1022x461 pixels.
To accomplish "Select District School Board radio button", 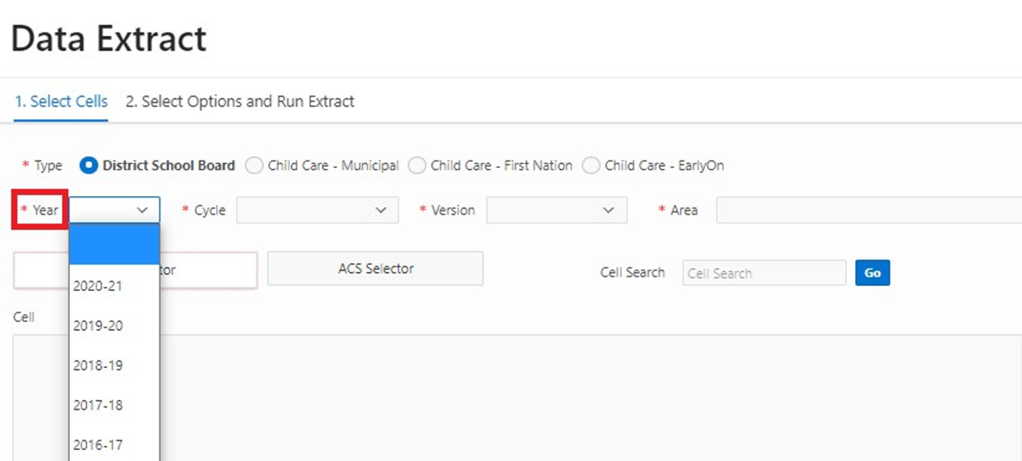I will (88, 165).
